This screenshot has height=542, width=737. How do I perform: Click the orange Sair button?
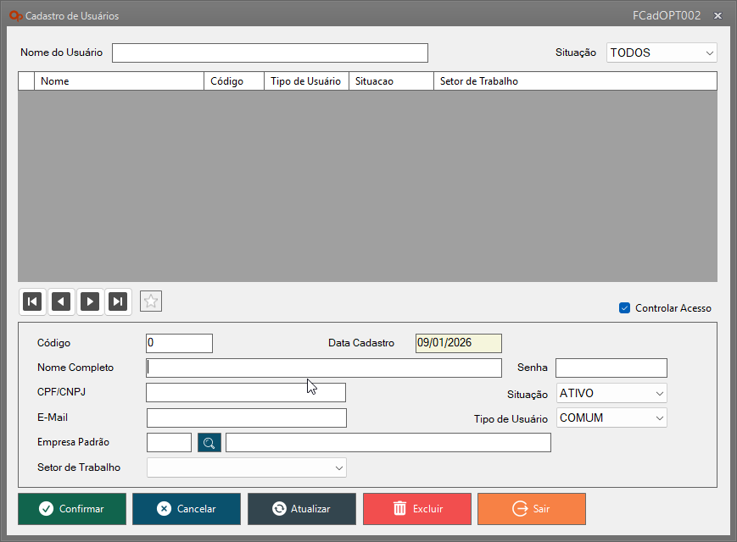532,509
